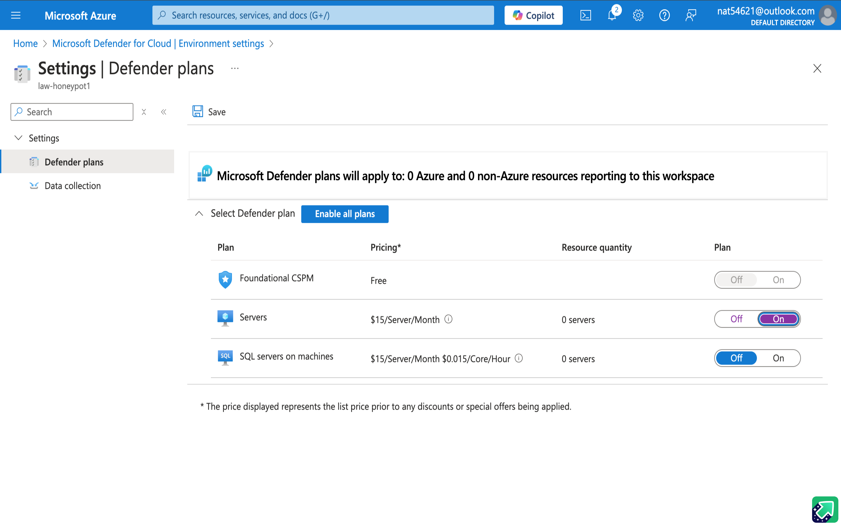841x526 pixels.
Task: Click the Enable all plans button
Action: [x=344, y=214]
